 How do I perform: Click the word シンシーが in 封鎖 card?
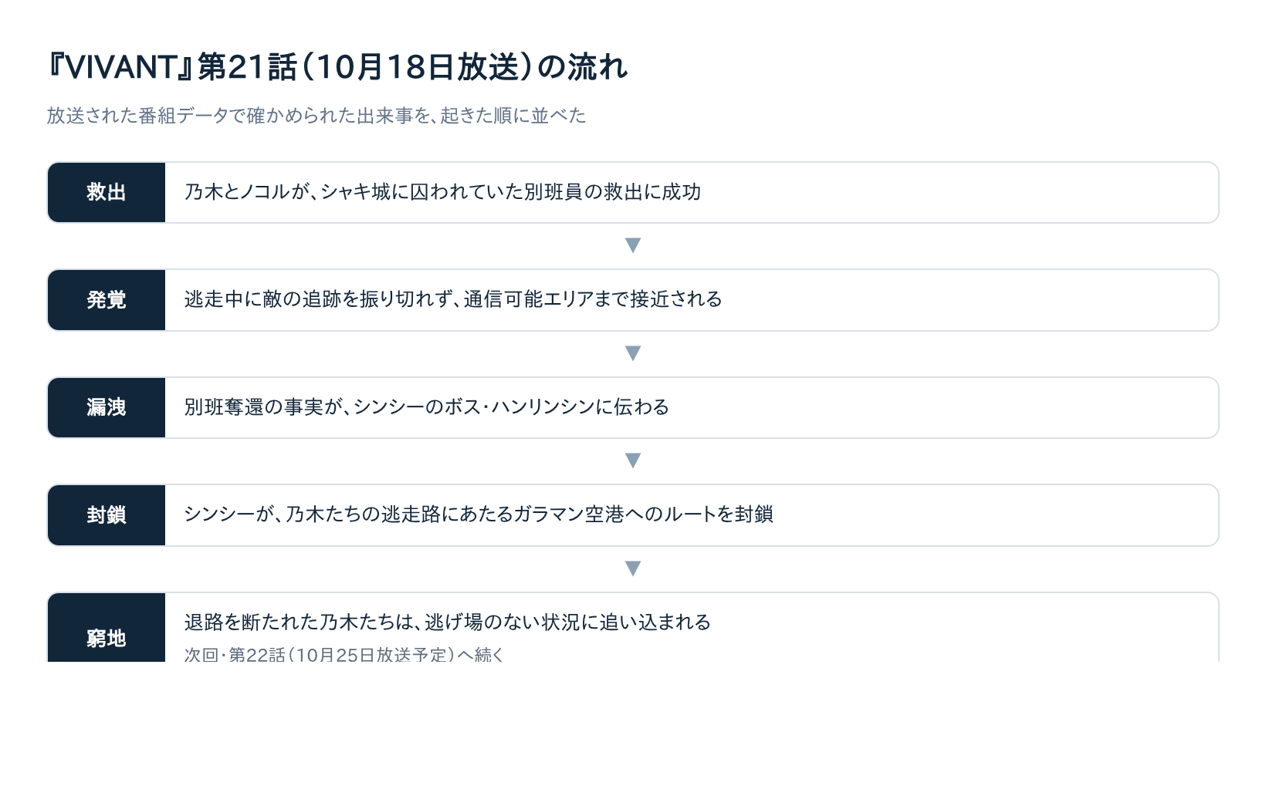coord(231,514)
